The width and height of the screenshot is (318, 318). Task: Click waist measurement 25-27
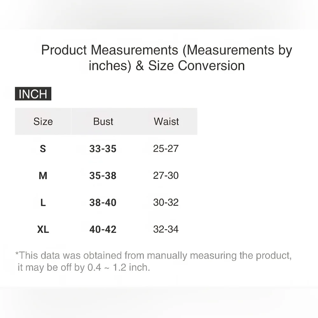[x=166, y=149]
